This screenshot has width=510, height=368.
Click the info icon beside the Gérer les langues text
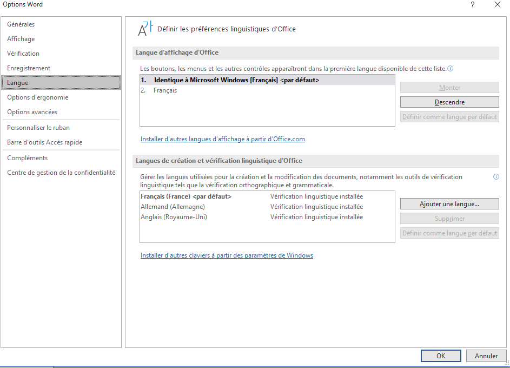coord(496,176)
